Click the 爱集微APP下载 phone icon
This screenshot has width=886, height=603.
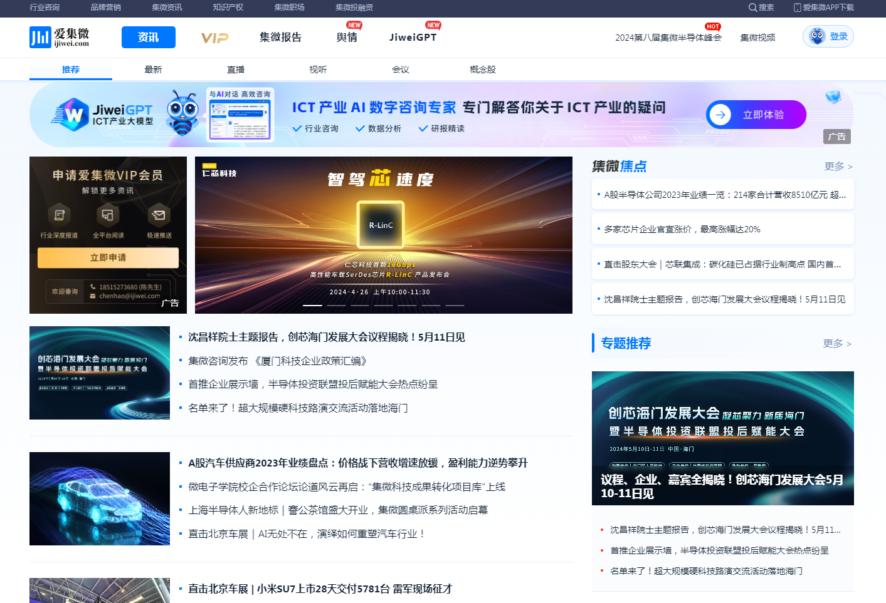tap(798, 8)
